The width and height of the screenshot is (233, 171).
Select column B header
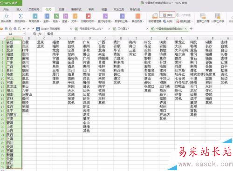tap(29, 38)
